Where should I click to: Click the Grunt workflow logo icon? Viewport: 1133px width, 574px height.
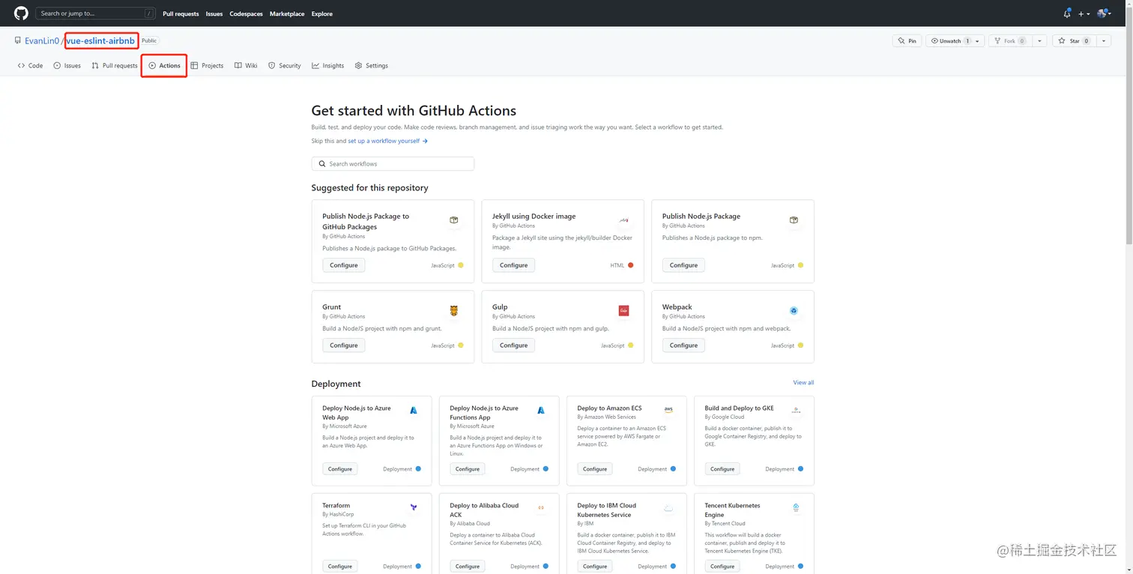pyautogui.click(x=453, y=311)
